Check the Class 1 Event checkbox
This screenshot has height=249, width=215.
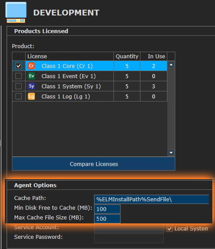click(x=19, y=76)
